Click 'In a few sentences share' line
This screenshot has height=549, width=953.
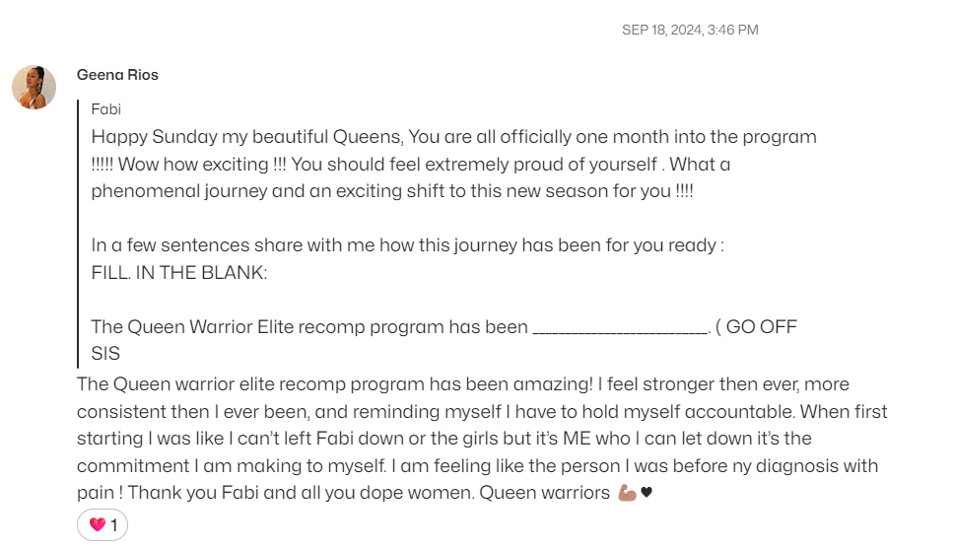[407, 245]
